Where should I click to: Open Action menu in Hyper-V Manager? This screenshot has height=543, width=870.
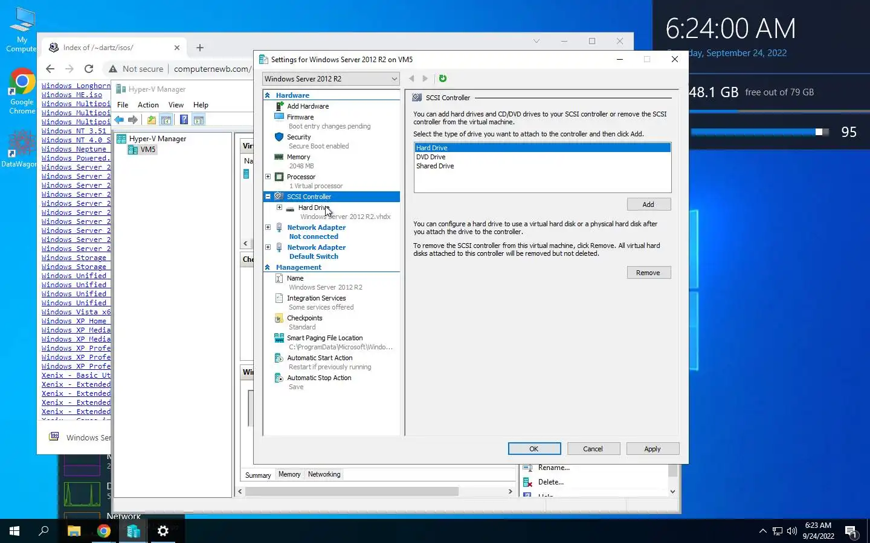point(148,105)
